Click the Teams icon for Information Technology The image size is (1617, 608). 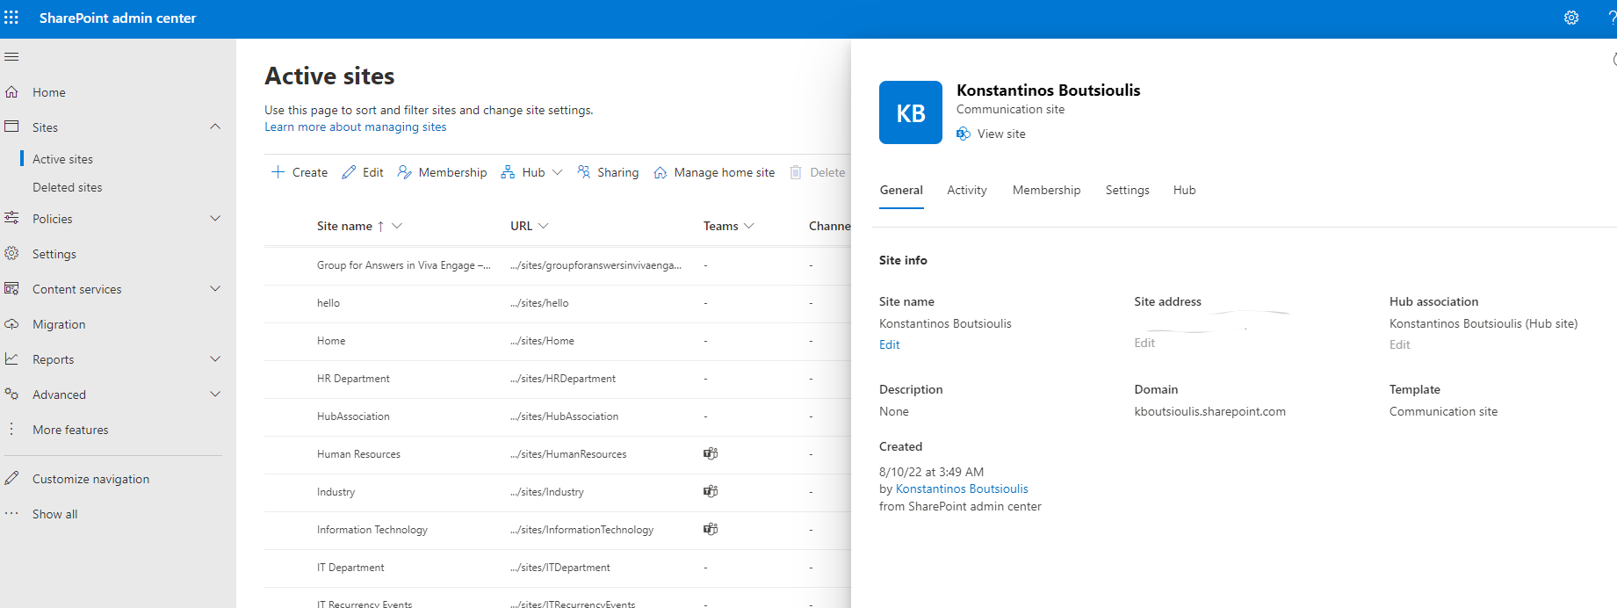(x=711, y=529)
